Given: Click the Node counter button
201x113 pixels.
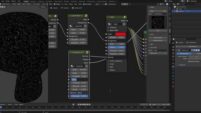Looking at the screenshot, I should click(x=158, y=38).
